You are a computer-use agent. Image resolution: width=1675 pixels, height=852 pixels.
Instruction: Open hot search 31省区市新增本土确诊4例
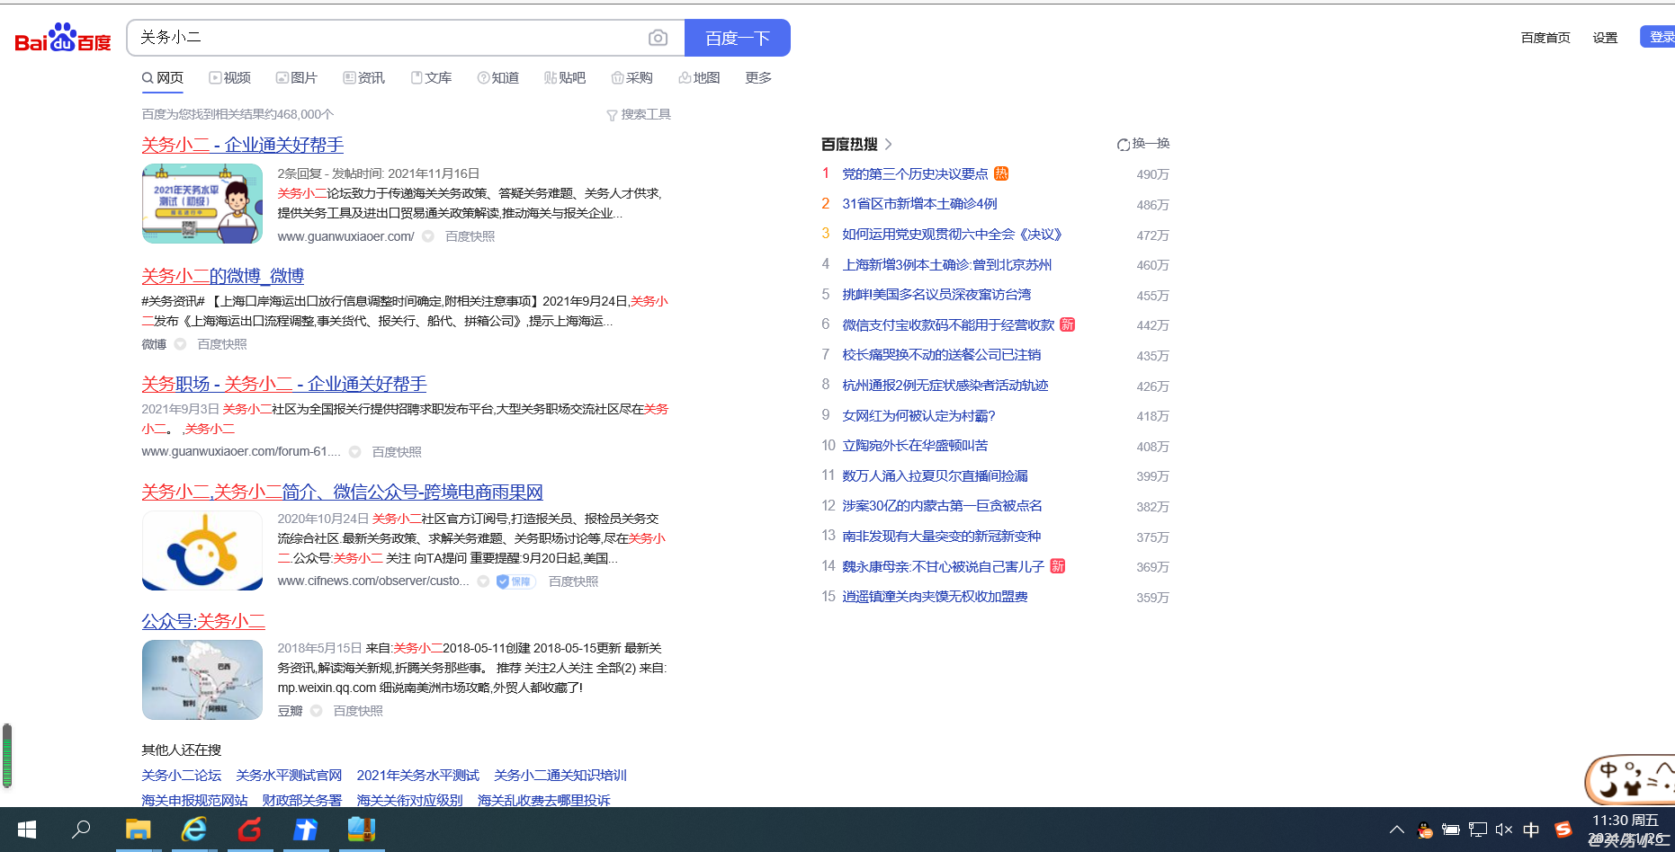[x=919, y=204]
